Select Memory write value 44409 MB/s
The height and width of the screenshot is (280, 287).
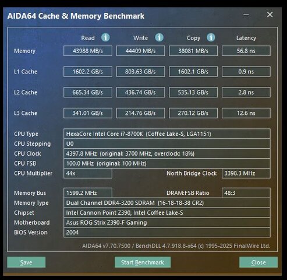click(140, 51)
